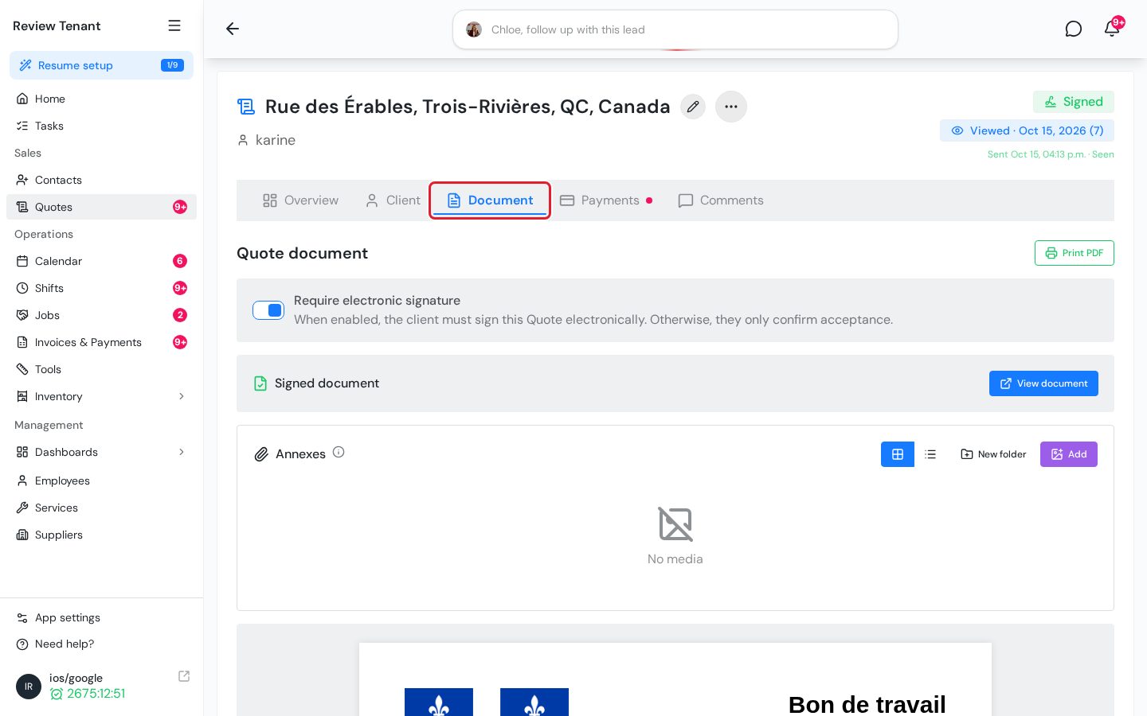
Task: Open Invoices & Payments in sidebar
Action: (101, 342)
